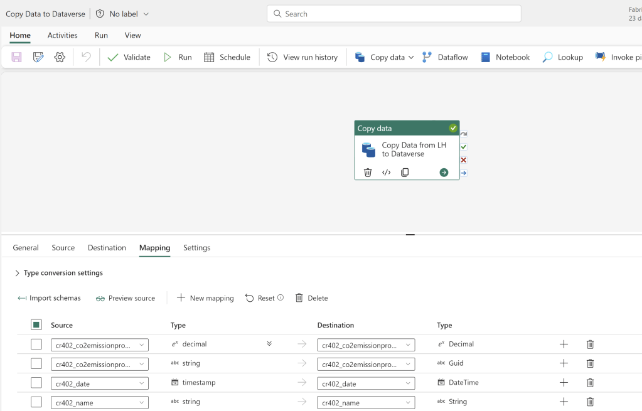Check the cr402_date mapping row checkbox
Viewport: 642px width, 411px height.
pyautogui.click(x=36, y=383)
